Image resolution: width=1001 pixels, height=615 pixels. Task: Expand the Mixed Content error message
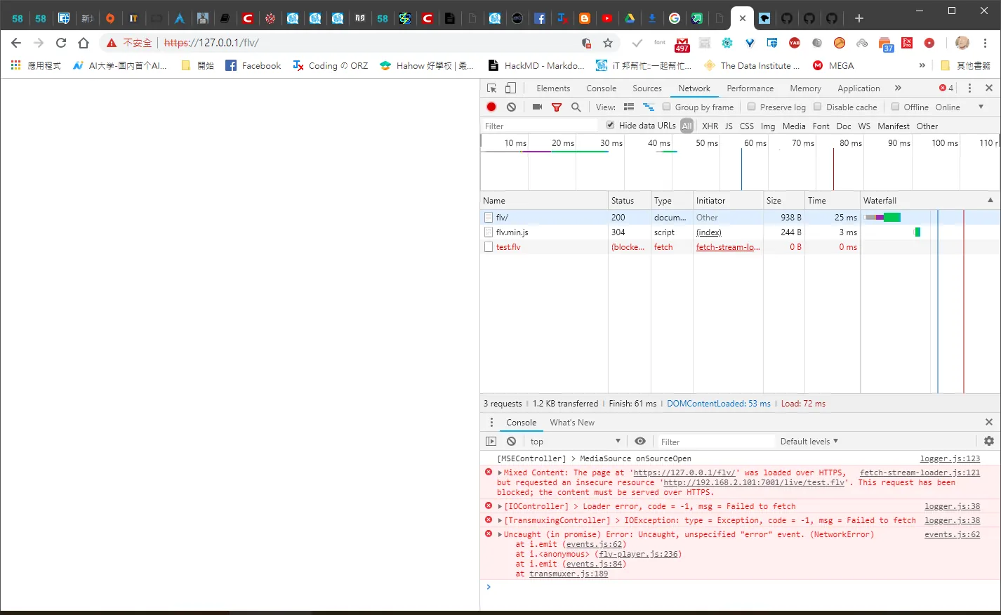pyautogui.click(x=500, y=473)
